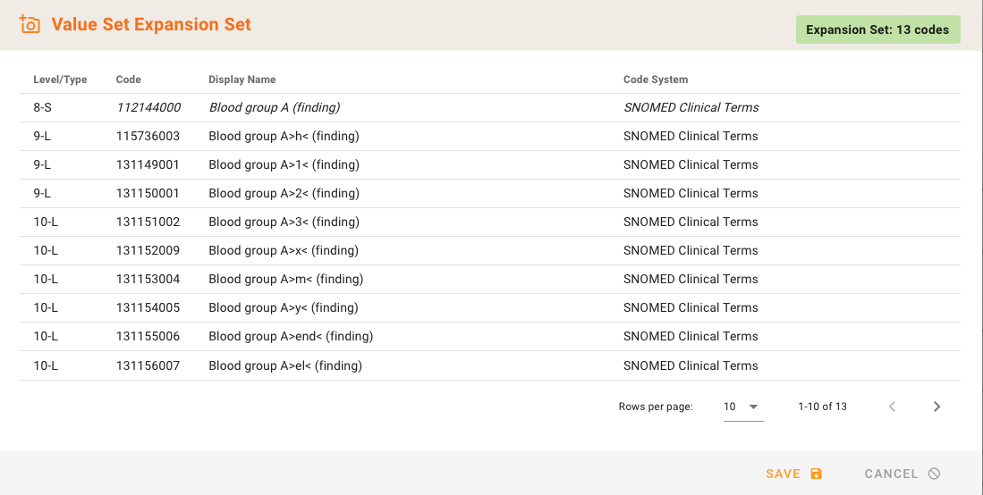Click the Level/Type column header
Screen dimensions: 983x495
60,80
